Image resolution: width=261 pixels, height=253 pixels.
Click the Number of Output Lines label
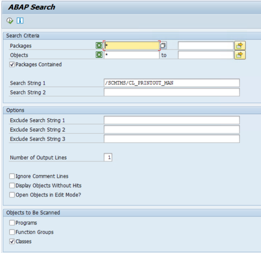pyautogui.click(x=38, y=158)
